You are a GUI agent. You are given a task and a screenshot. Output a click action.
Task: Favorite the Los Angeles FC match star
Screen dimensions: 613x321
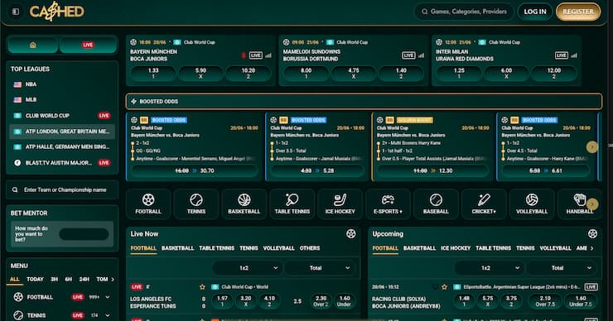pos(202,287)
